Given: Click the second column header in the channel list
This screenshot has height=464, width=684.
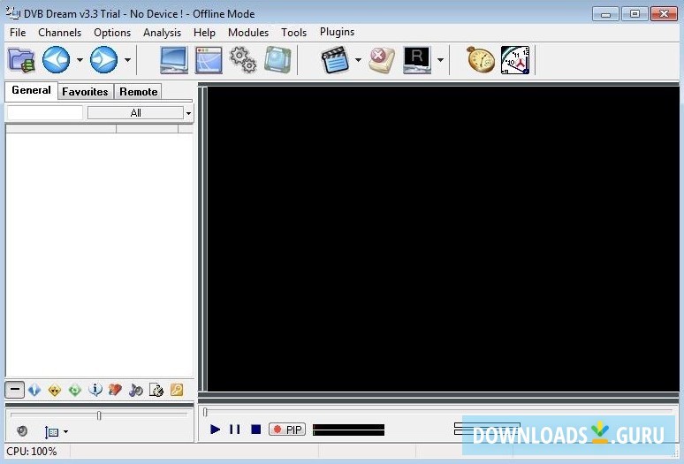Looking at the screenshot, I should tap(147, 129).
